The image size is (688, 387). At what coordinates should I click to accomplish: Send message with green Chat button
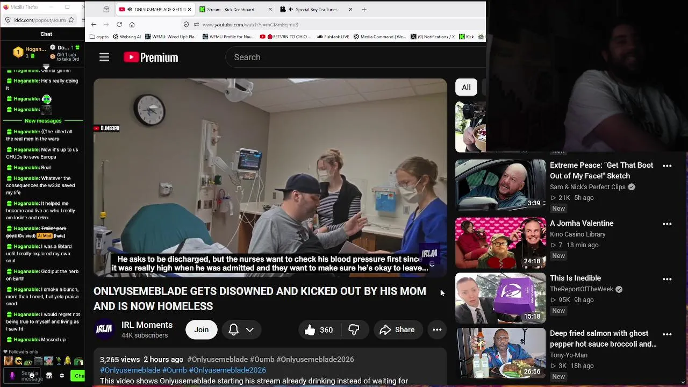pos(78,376)
